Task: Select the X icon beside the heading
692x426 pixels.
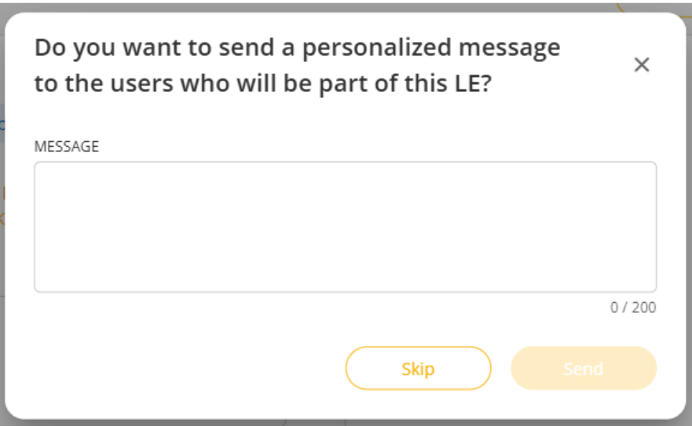Action: coord(642,65)
